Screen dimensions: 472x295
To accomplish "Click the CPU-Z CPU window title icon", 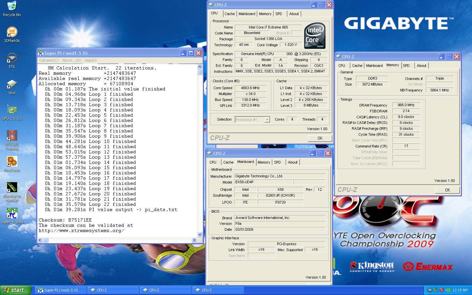I will [x=211, y=5].
